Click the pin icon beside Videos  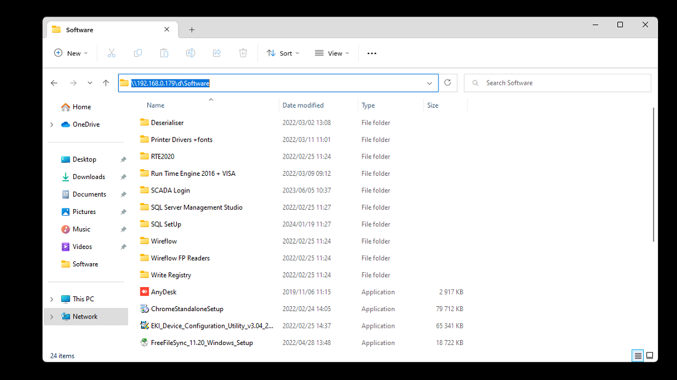tap(123, 247)
